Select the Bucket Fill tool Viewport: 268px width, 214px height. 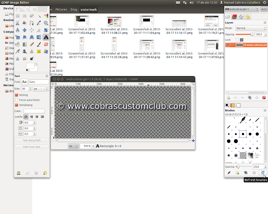[x=18, y=44]
